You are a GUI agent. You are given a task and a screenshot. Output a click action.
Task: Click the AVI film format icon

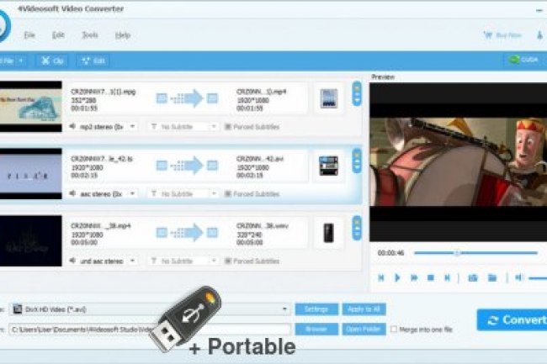click(329, 166)
